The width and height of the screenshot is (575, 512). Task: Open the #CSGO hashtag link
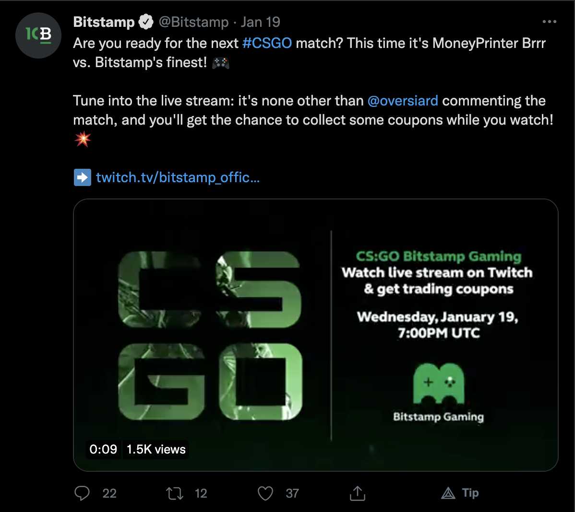(x=267, y=43)
